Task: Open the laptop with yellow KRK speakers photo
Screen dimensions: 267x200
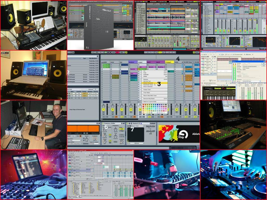Action: point(34,75)
